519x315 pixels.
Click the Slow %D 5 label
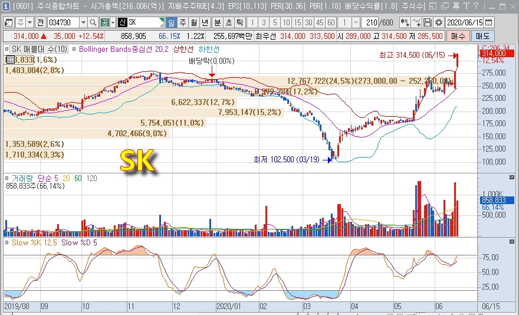click(79, 243)
